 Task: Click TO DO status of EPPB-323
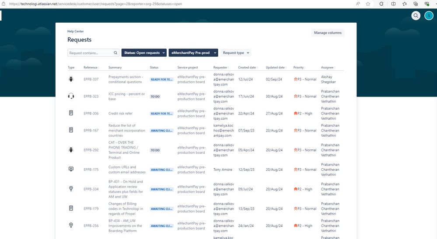coord(155,97)
